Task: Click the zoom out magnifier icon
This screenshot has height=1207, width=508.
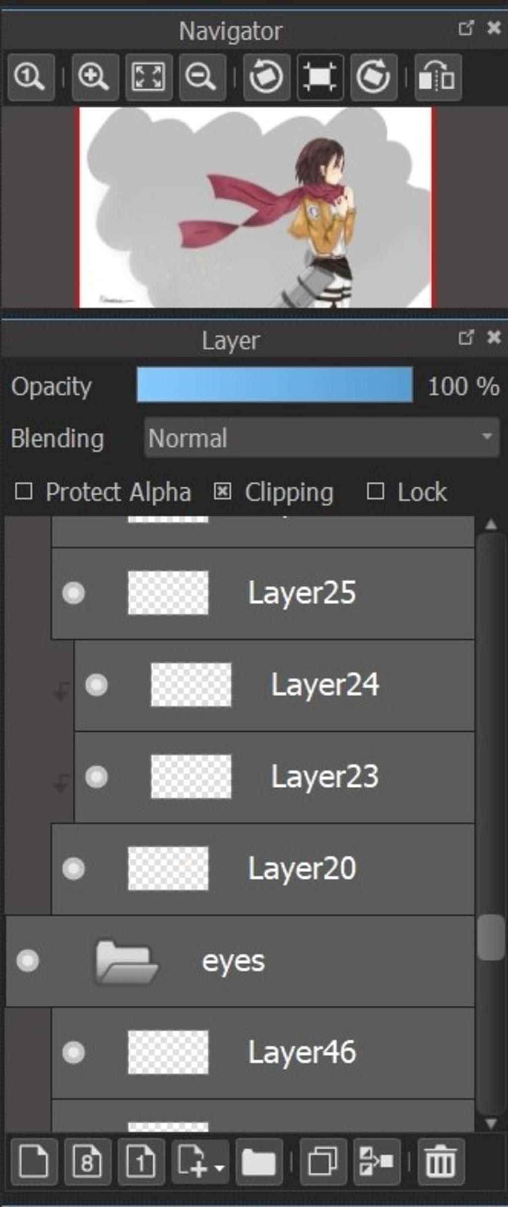Action: 202,77
